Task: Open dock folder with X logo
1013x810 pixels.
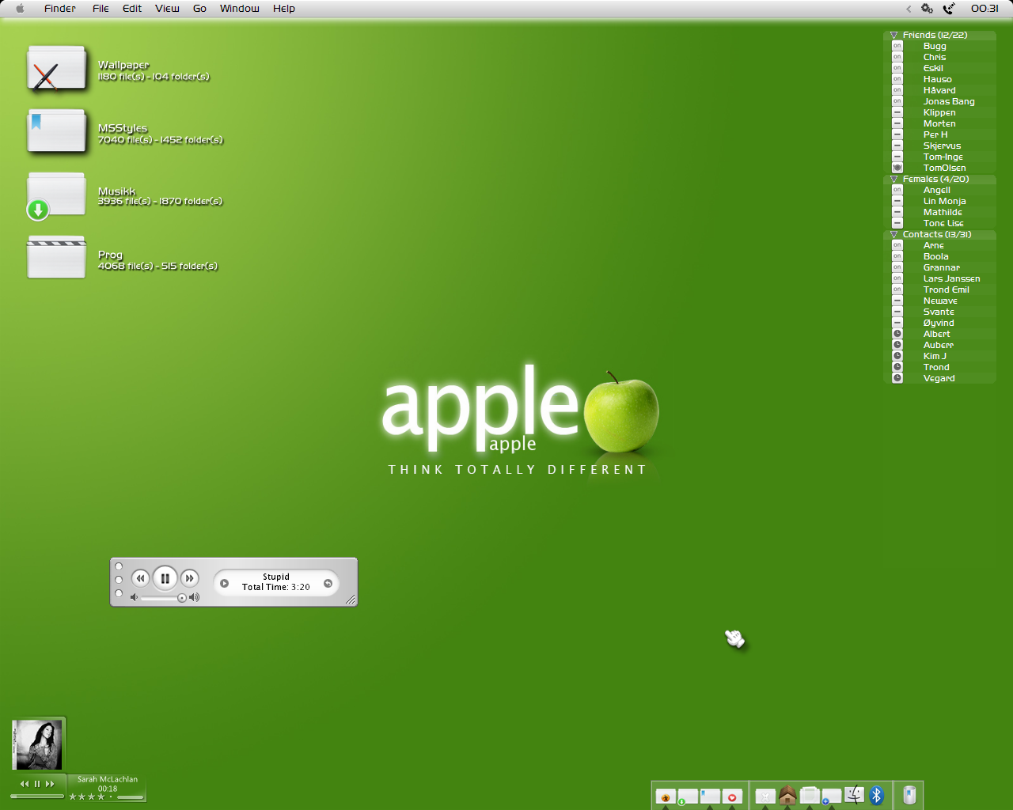Action: 765,797
